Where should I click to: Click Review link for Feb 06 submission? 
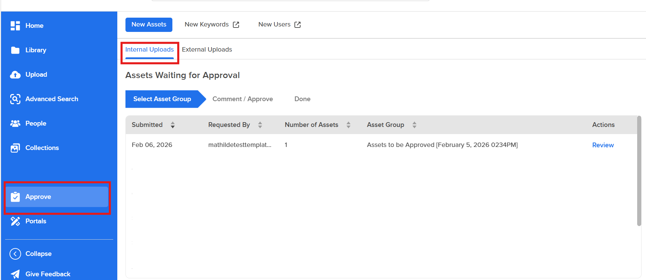tap(603, 145)
